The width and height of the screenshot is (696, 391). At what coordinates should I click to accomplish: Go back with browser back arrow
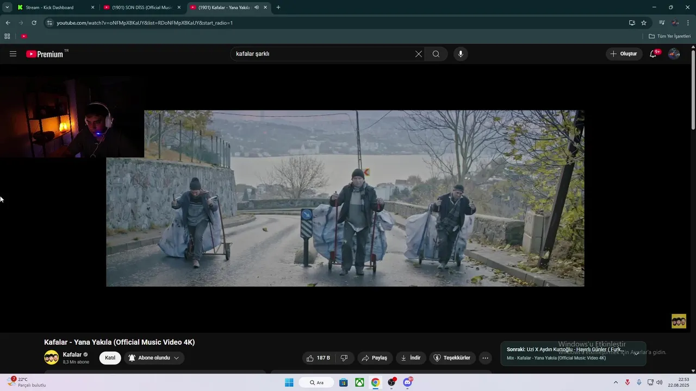pos(8,23)
